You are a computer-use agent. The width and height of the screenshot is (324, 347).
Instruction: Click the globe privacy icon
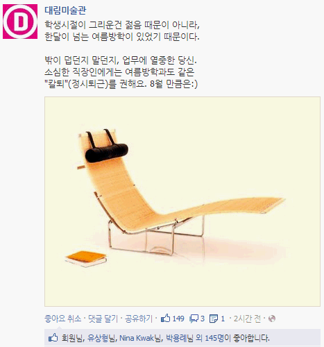272,319
